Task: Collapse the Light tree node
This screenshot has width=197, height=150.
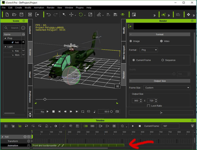Action: [x=5, y=47]
